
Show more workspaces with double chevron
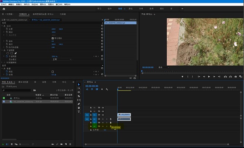182,9
